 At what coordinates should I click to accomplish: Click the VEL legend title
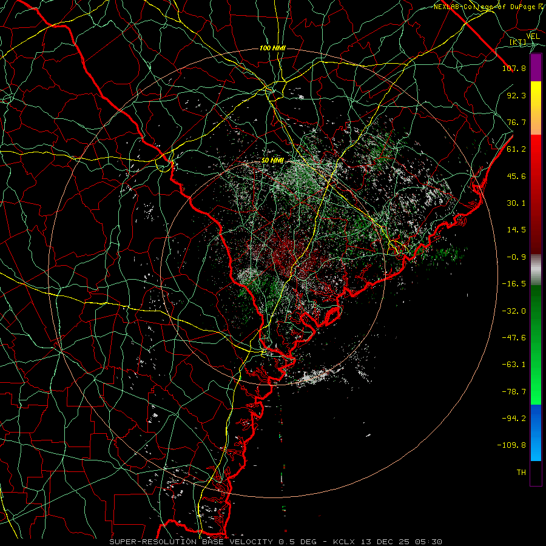pyautogui.click(x=533, y=36)
